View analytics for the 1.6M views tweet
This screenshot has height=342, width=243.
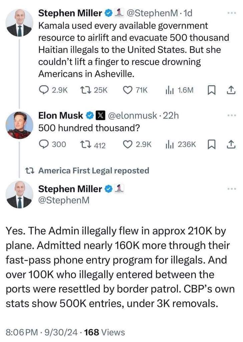pos(179,90)
